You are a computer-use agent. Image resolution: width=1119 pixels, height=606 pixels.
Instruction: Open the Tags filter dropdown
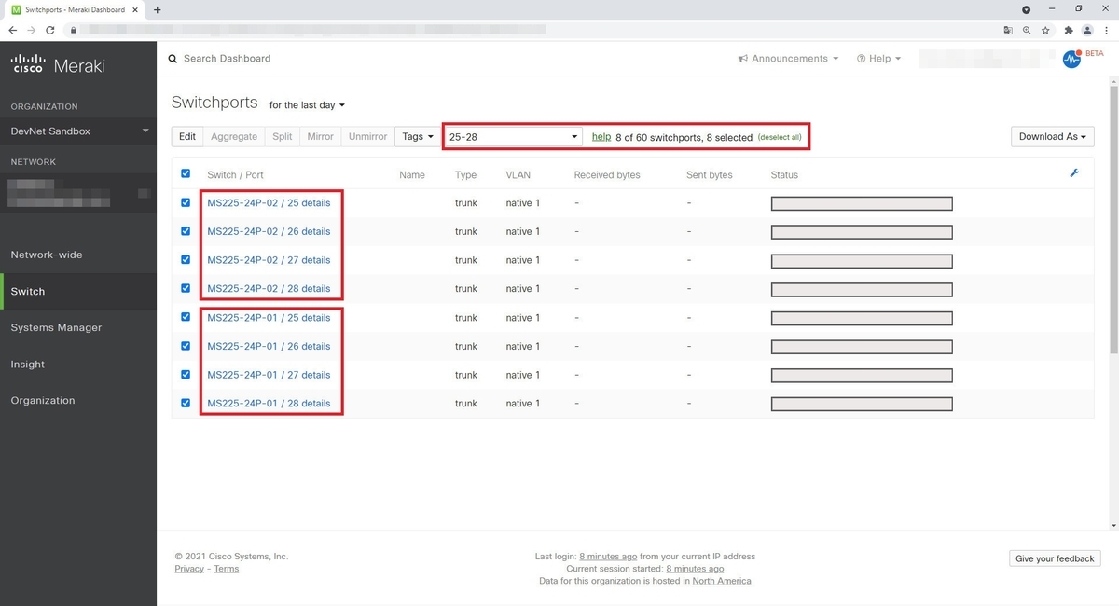click(416, 136)
